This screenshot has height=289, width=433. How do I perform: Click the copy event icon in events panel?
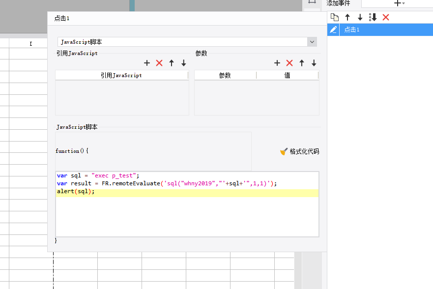(334, 17)
